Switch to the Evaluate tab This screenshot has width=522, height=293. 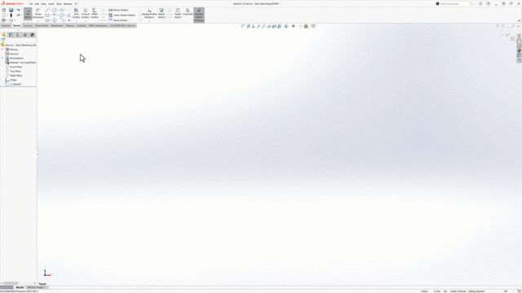[x=82, y=25]
